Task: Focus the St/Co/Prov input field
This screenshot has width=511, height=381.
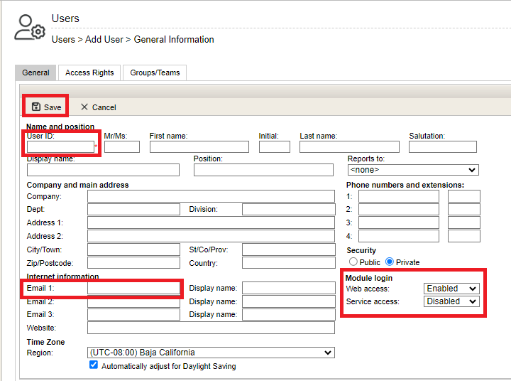Action: (289, 249)
